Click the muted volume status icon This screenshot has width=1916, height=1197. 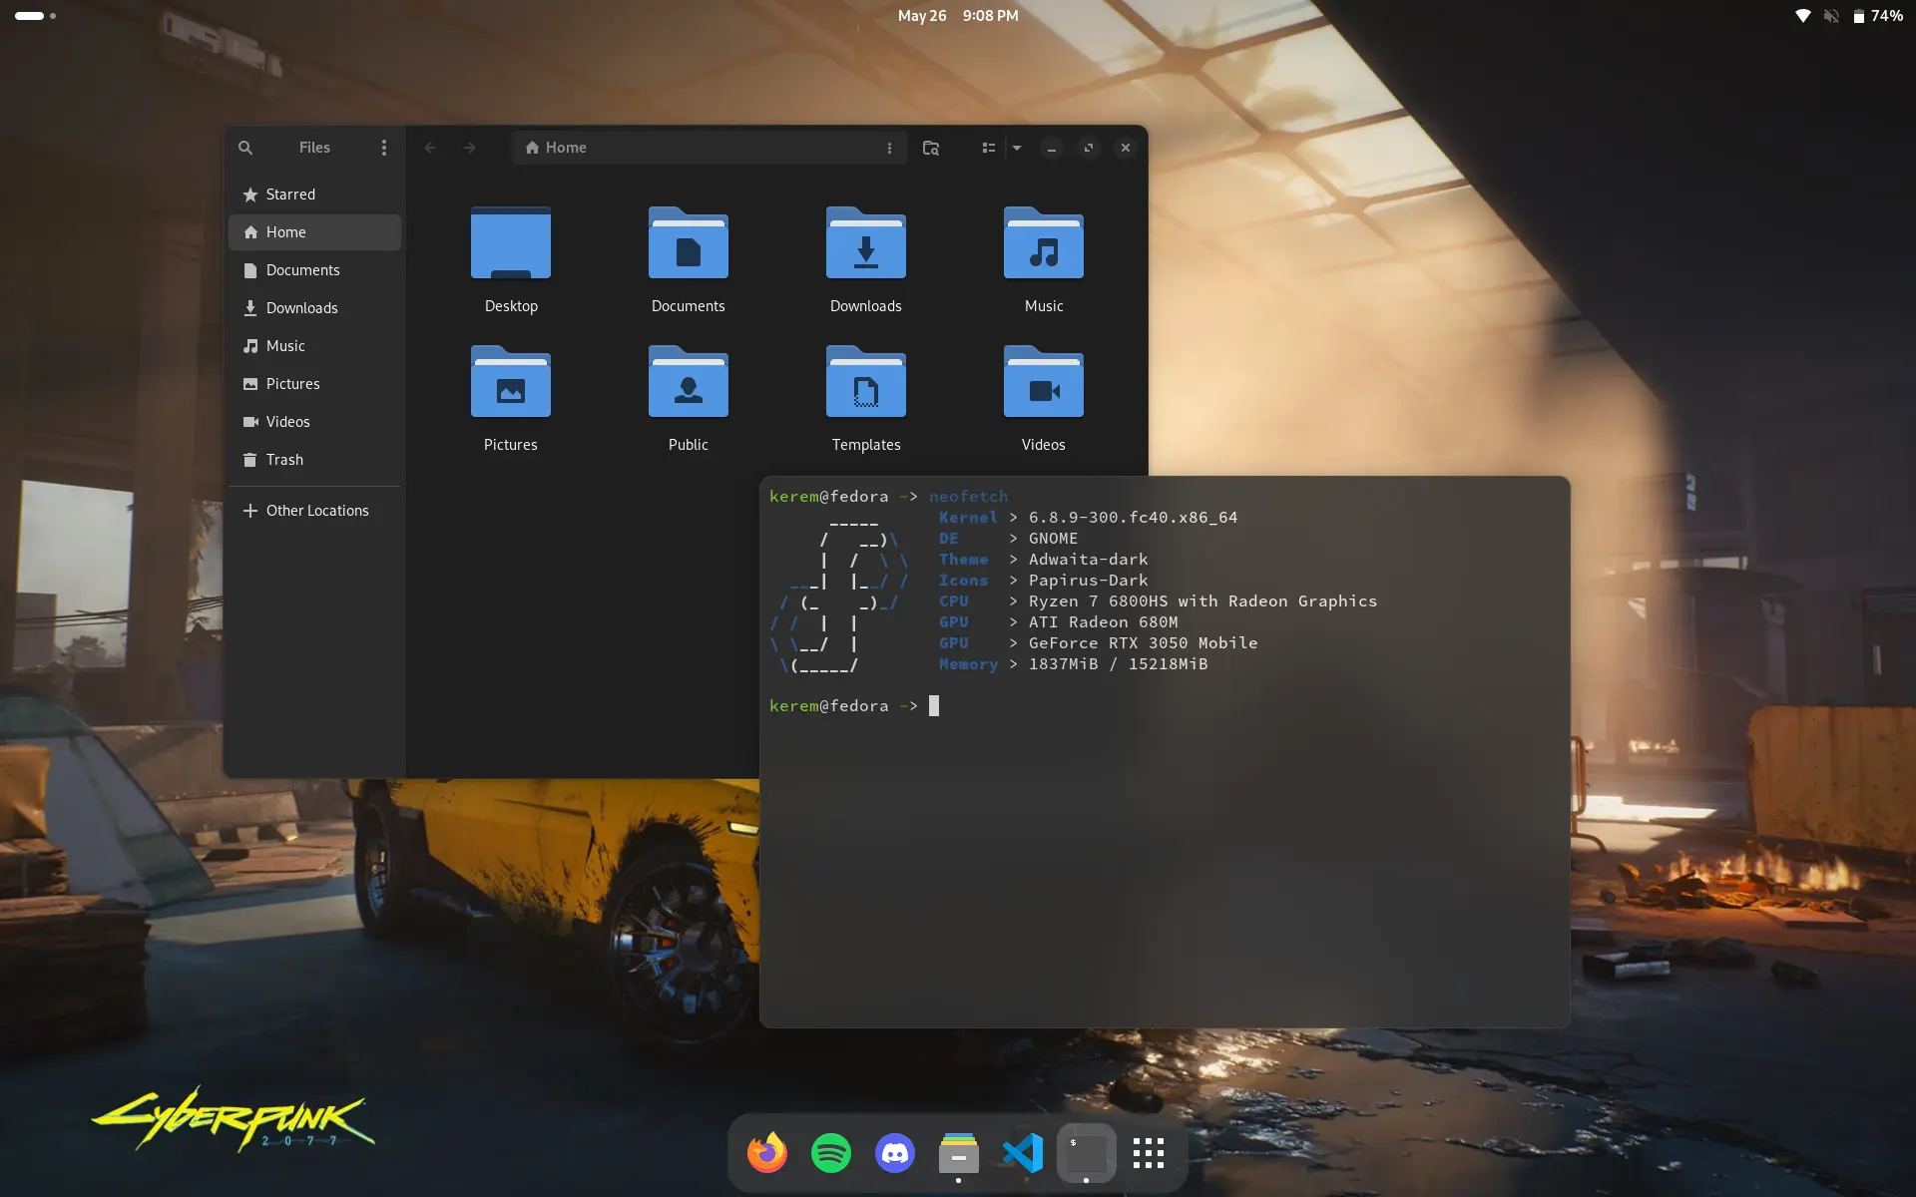point(1831,16)
